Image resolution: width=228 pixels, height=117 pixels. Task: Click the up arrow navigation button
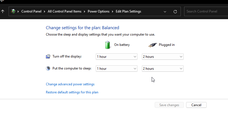tap(3, 11)
